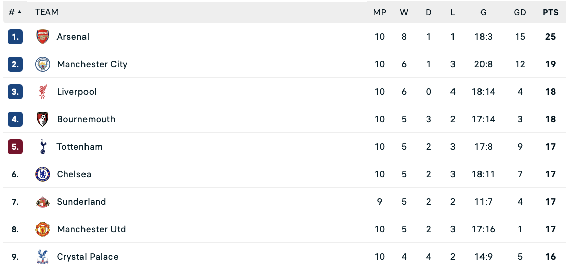Sort by GD column header

[x=520, y=12]
